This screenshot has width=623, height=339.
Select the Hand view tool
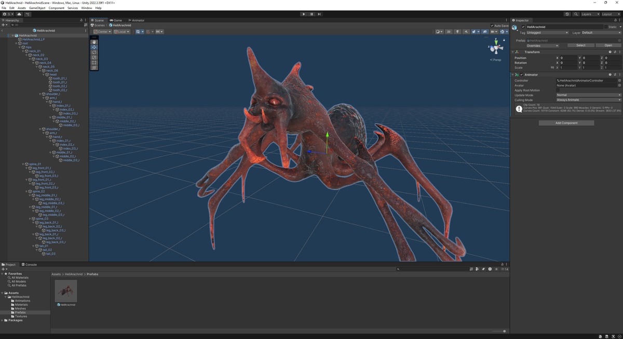(94, 42)
